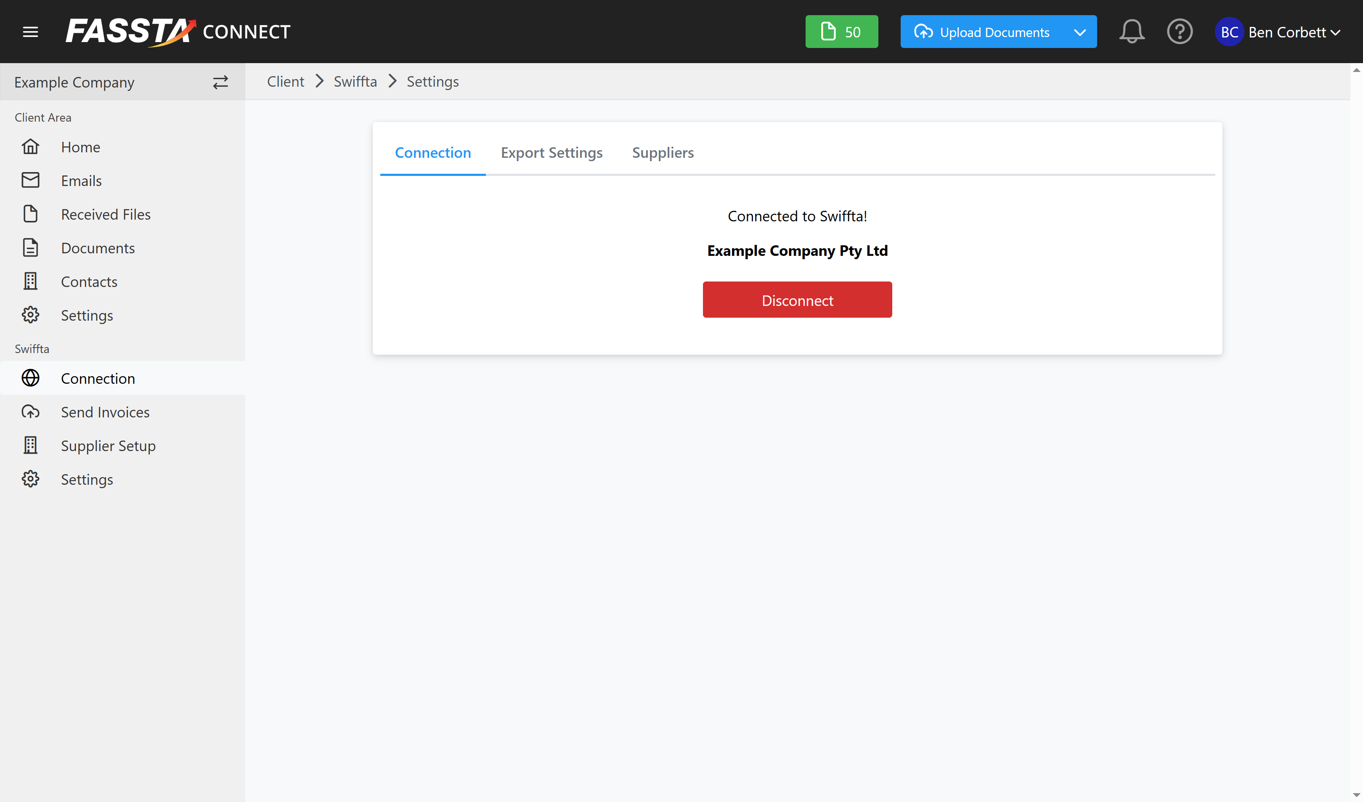Expand the Upload Documents dropdown arrow
The image size is (1363, 802).
[x=1079, y=32]
